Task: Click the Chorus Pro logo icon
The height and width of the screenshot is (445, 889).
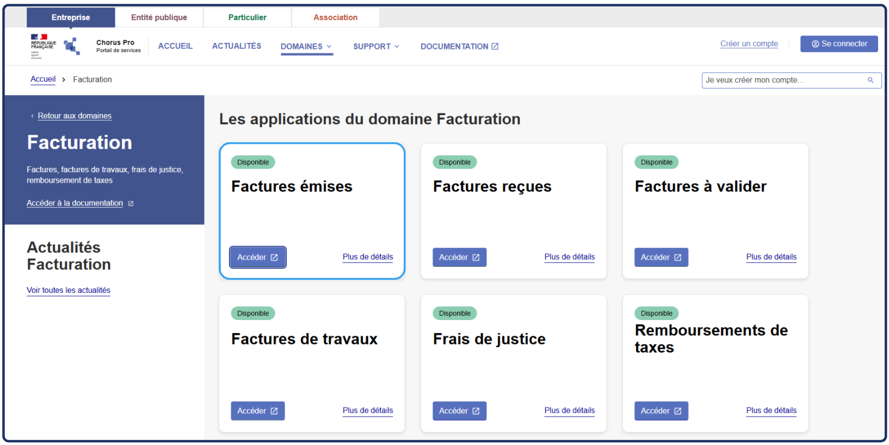Action: point(72,46)
